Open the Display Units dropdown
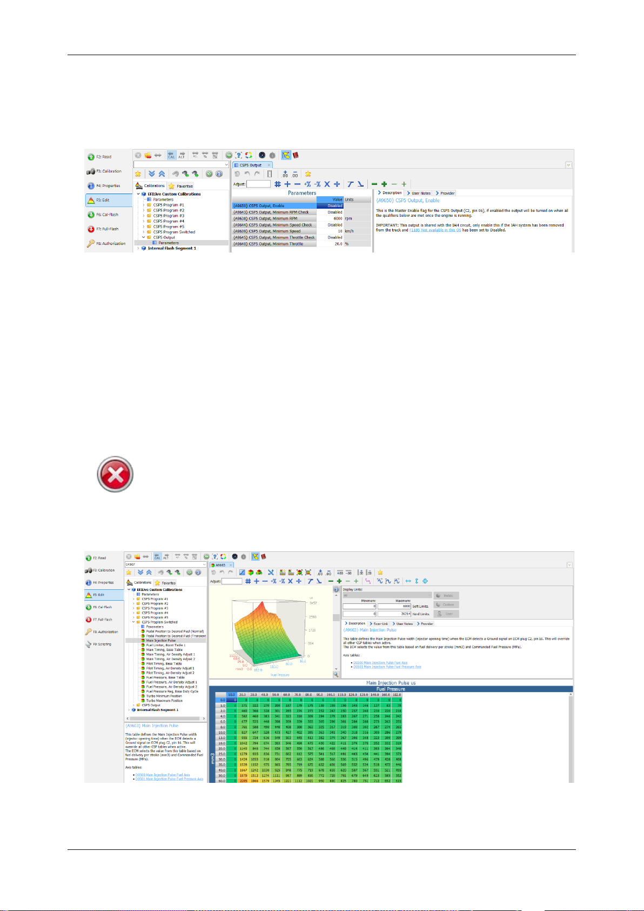This screenshot has width=644, height=911. tap(387, 595)
